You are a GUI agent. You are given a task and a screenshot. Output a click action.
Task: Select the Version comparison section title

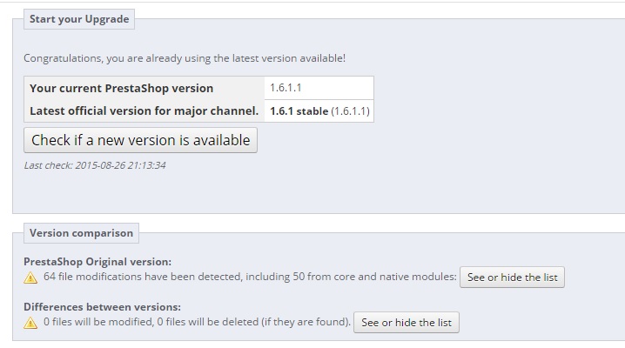coord(81,233)
